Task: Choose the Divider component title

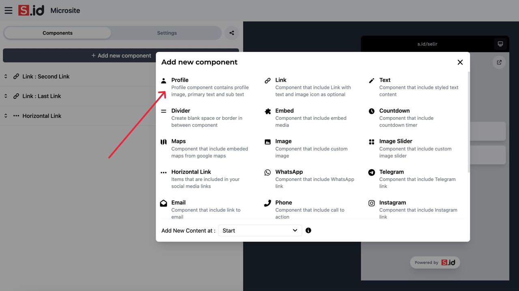Action: coord(181,111)
